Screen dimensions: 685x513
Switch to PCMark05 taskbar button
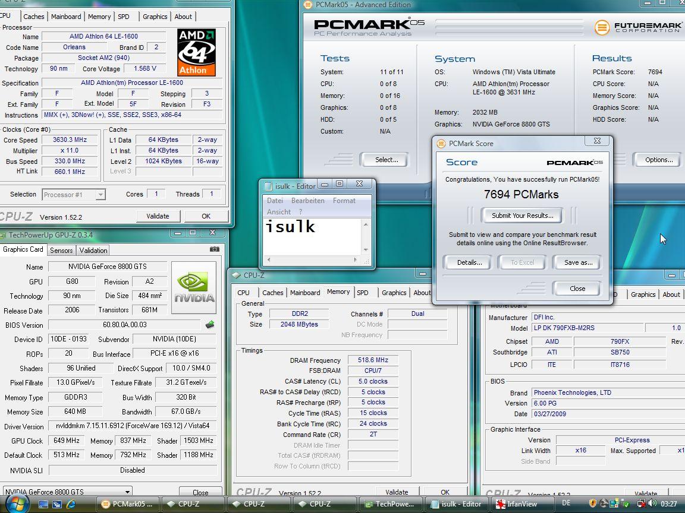127,504
